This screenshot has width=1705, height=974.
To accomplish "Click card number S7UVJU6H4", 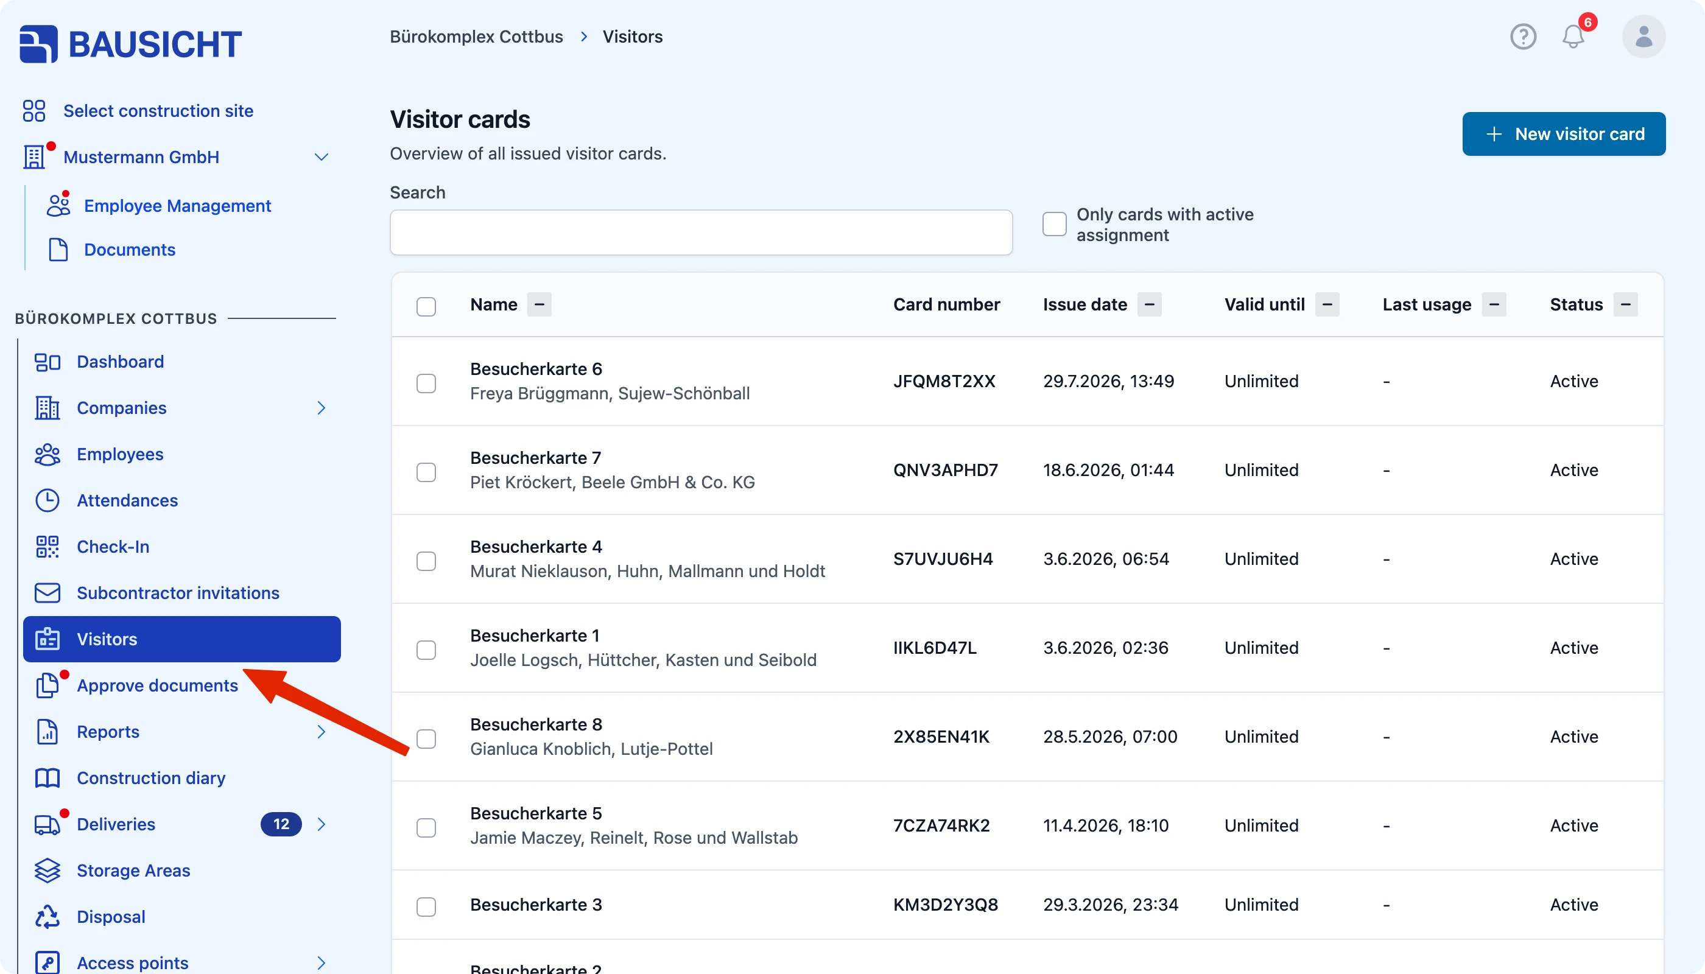I will (943, 559).
